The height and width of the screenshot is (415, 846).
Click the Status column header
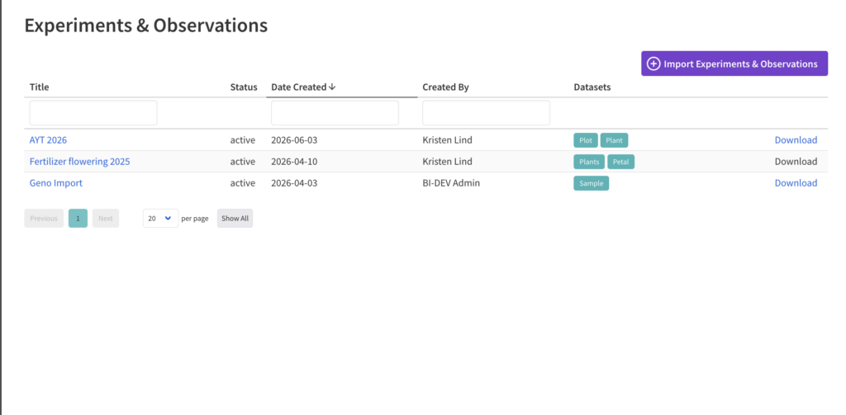[244, 87]
